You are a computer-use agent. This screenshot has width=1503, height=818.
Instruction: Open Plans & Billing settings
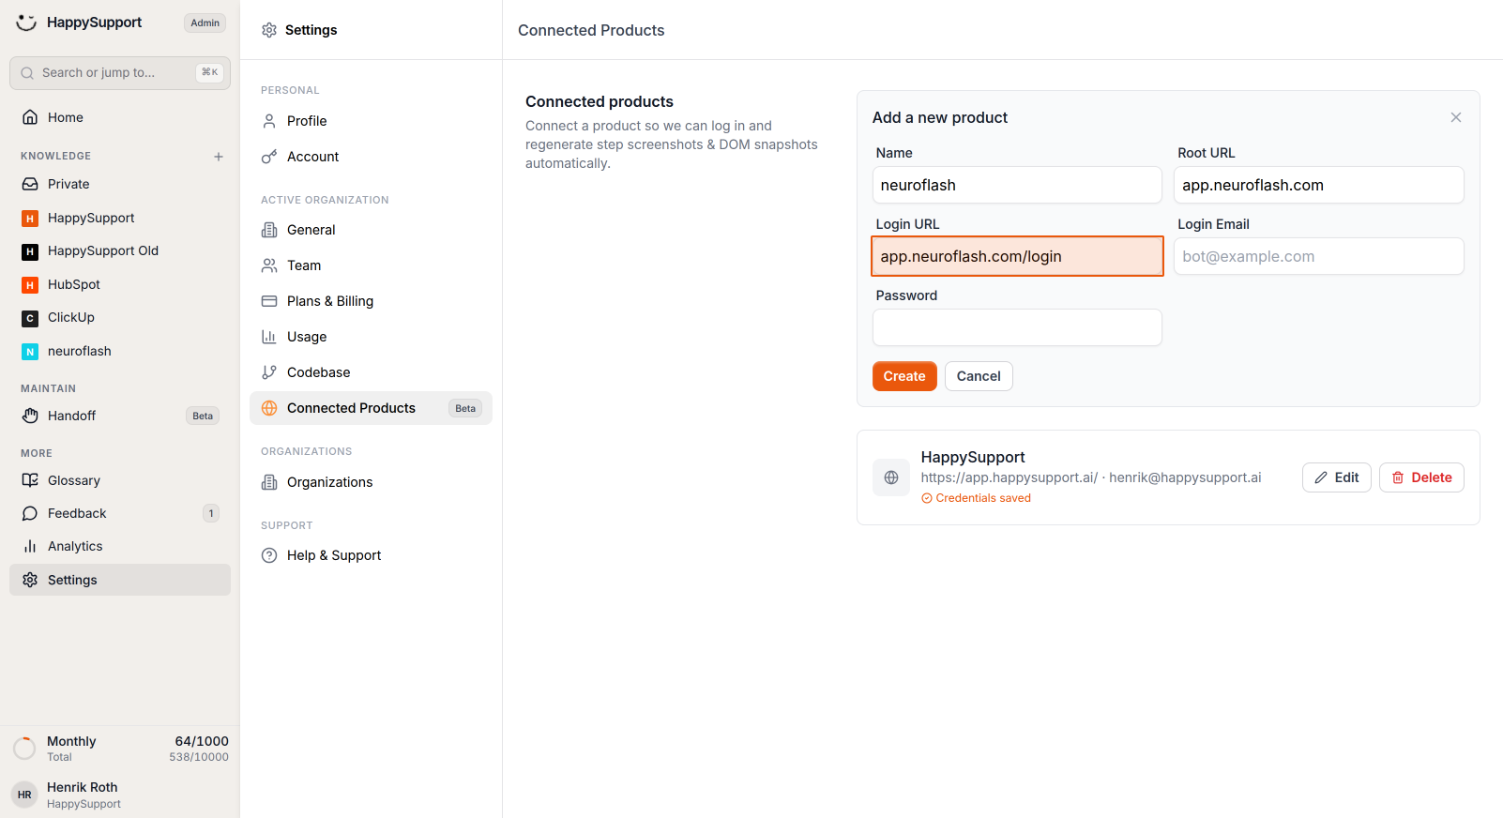pyautogui.click(x=371, y=301)
